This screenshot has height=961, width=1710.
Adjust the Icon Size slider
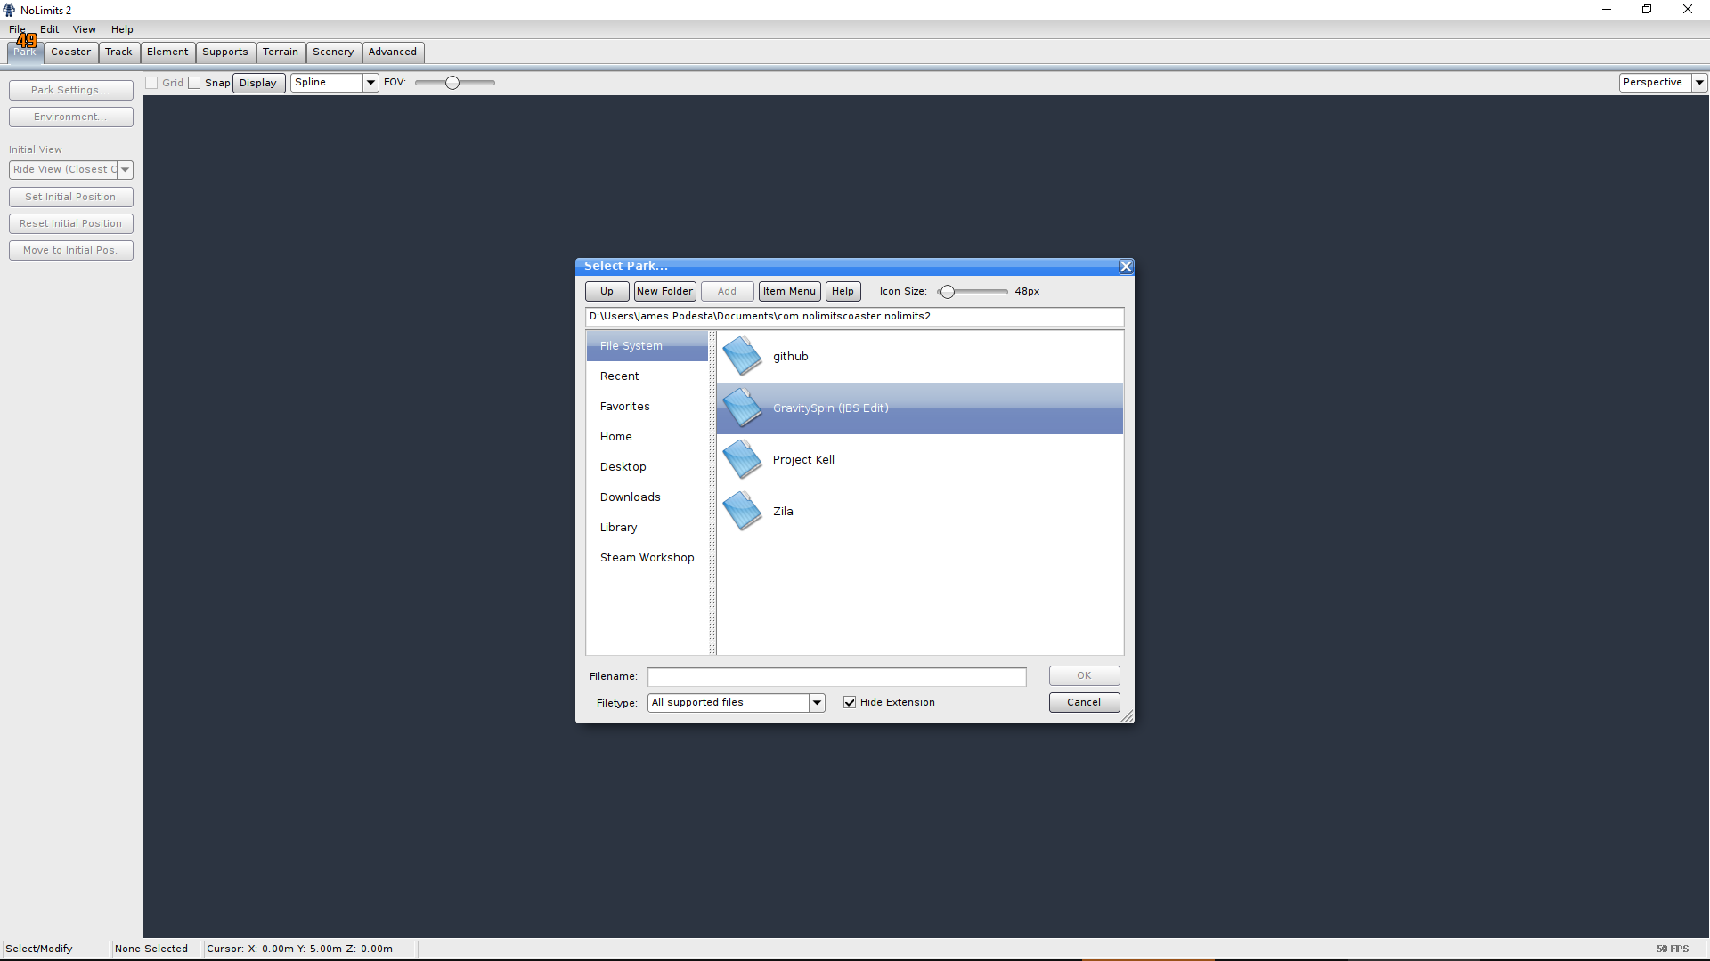click(x=948, y=292)
